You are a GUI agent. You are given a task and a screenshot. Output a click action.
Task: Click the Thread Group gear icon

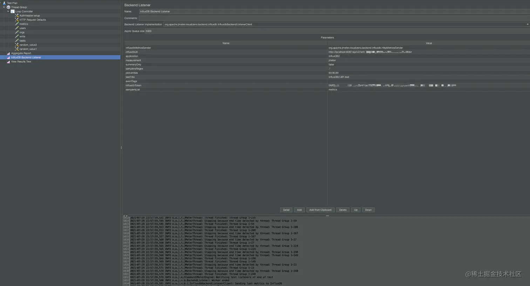pos(8,7)
